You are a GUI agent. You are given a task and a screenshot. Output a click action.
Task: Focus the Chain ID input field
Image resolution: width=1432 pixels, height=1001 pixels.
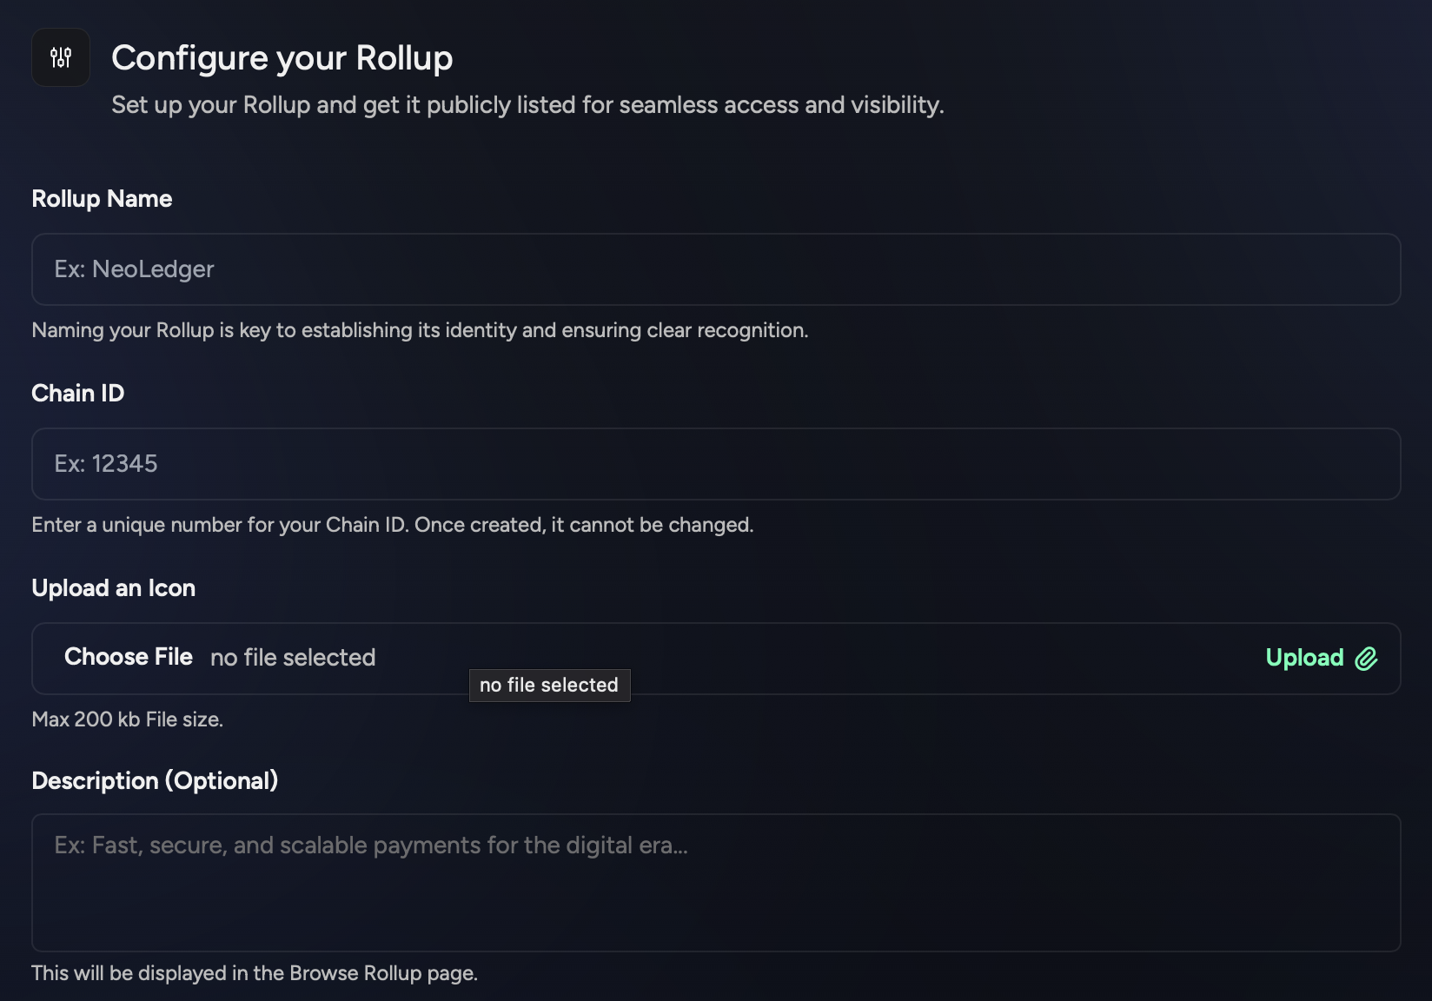(x=716, y=464)
